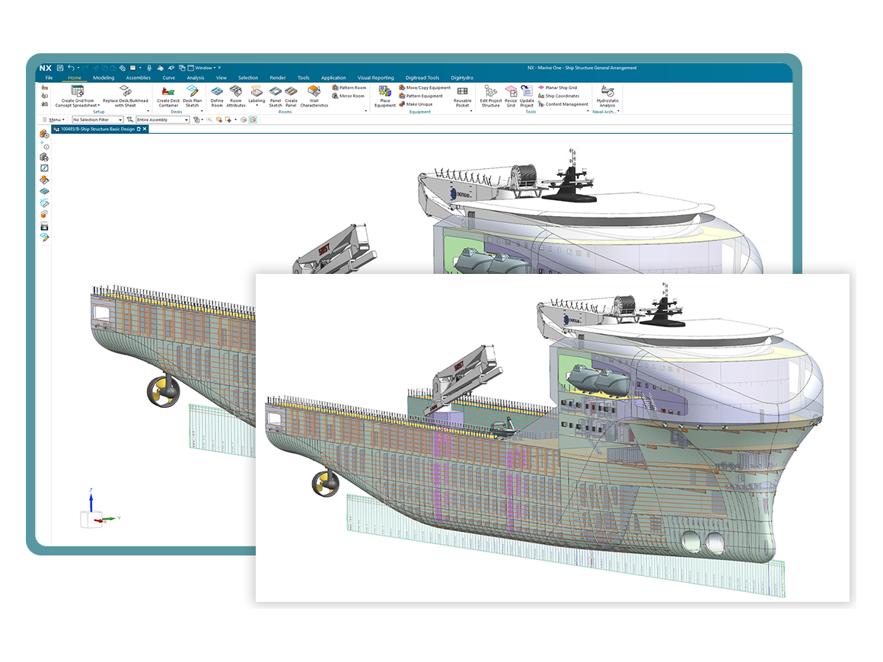Viewport: 883px width, 662px height.
Task: Open the Content Management command
Action: [x=563, y=104]
